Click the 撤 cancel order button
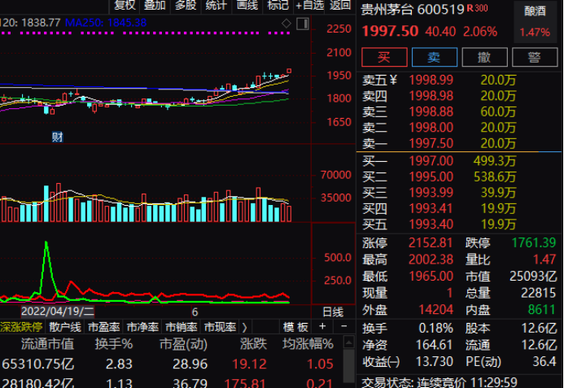Image resolution: width=564 pixels, height=388 pixels. coord(484,57)
